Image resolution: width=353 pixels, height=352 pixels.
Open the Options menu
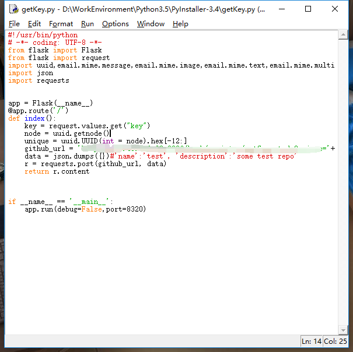116,24
